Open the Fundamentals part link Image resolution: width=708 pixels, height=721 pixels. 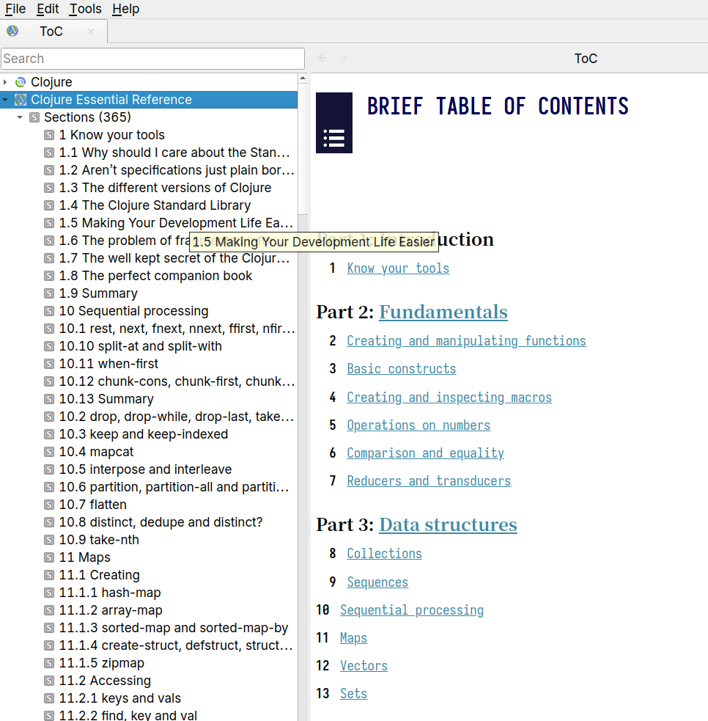click(x=443, y=312)
